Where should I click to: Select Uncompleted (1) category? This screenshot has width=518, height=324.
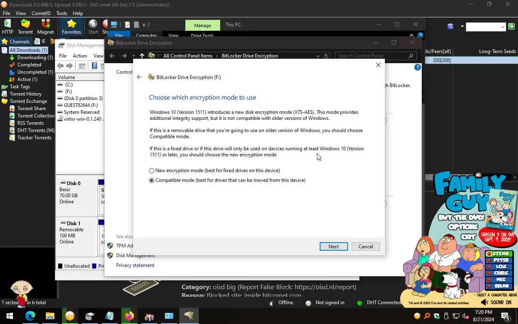pos(35,72)
